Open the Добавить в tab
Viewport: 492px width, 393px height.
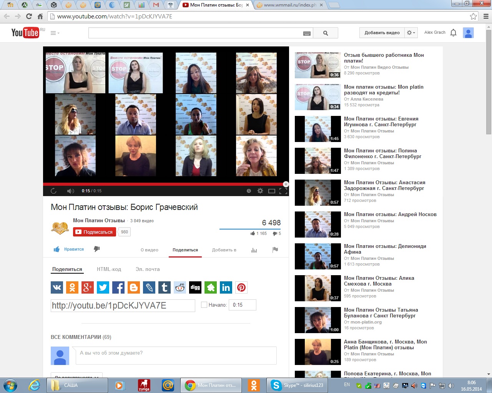(224, 250)
